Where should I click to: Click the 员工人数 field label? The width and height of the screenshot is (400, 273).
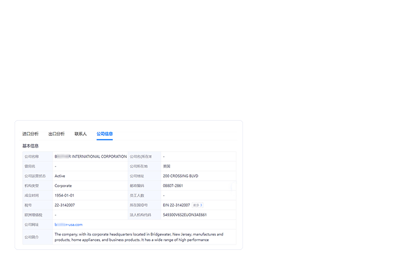137,195
